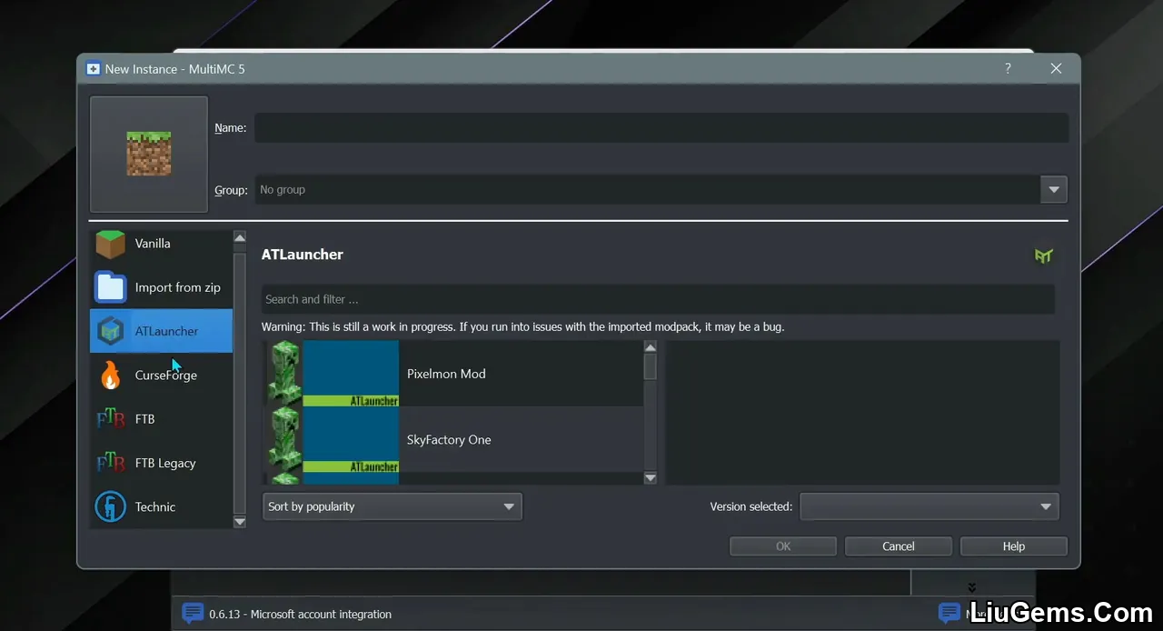The height and width of the screenshot is (631, 1163).
Task: Choose the Technic circular logo icon
Action: (111, 506)
